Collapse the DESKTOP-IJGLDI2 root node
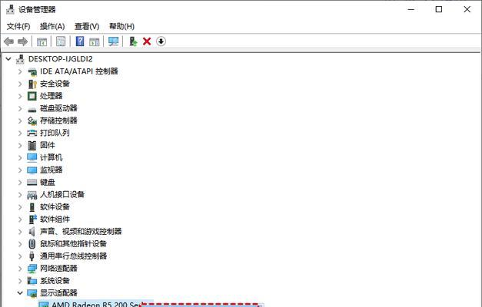 (8, 59)
